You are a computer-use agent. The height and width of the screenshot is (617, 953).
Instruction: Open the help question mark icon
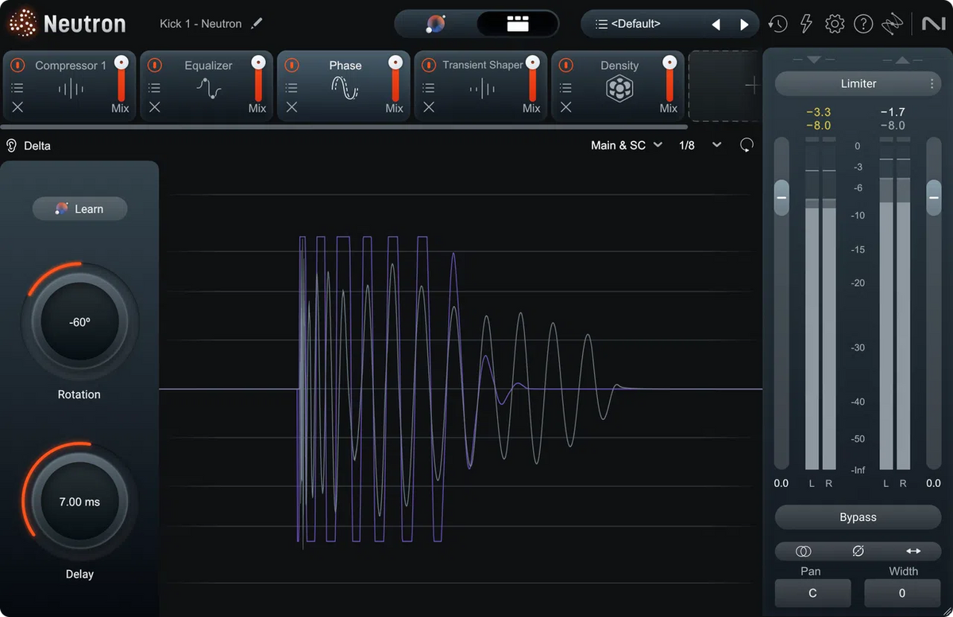tap(863, 24)
